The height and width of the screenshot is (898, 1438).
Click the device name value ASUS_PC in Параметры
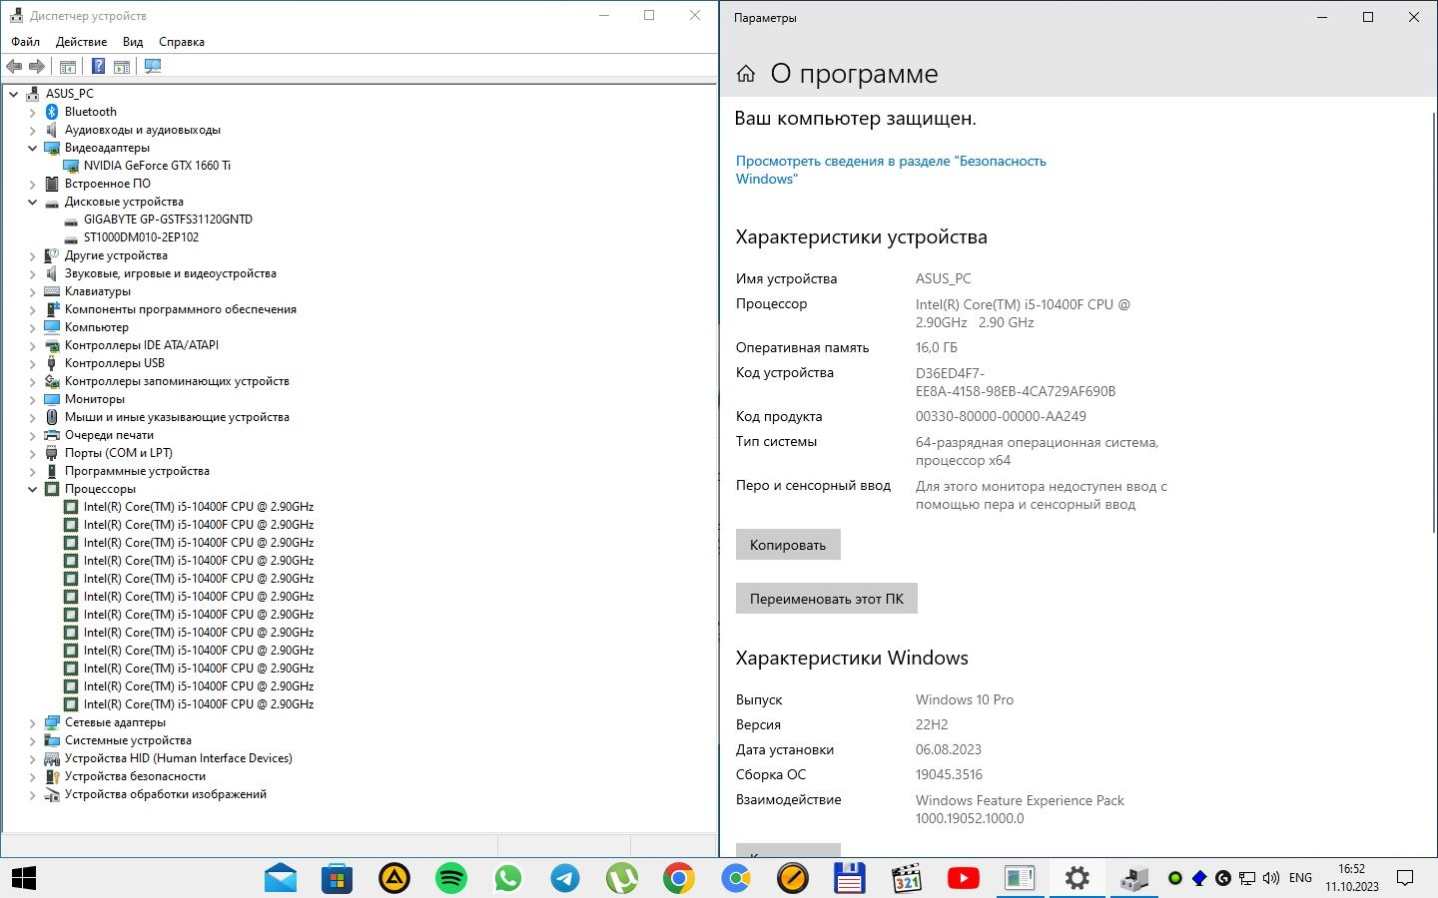pyautogui.click(x=944, y=279)
